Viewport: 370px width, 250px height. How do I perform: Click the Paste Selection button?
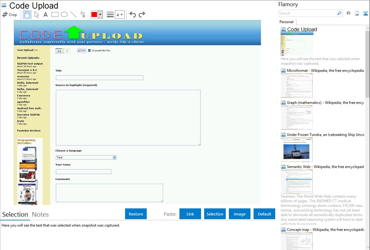215,214
